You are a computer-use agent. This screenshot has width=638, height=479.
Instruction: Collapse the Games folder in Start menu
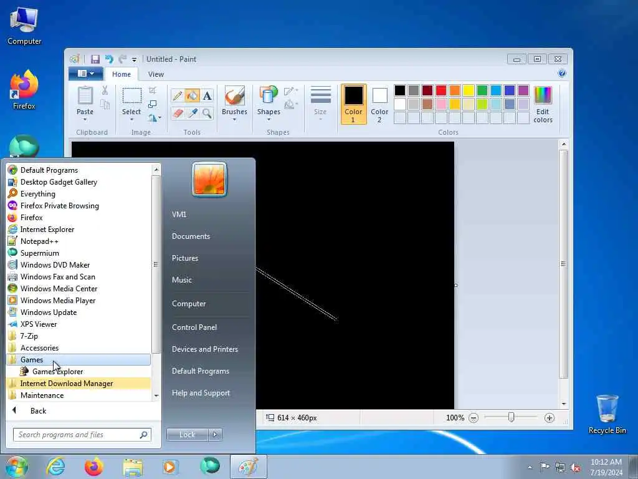click(x=79, y=360)
